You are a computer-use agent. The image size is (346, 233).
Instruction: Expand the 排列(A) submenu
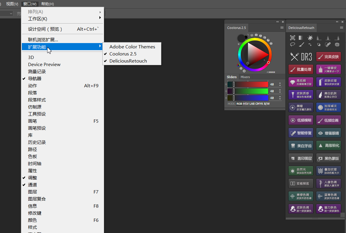click(x=63, y=12)
